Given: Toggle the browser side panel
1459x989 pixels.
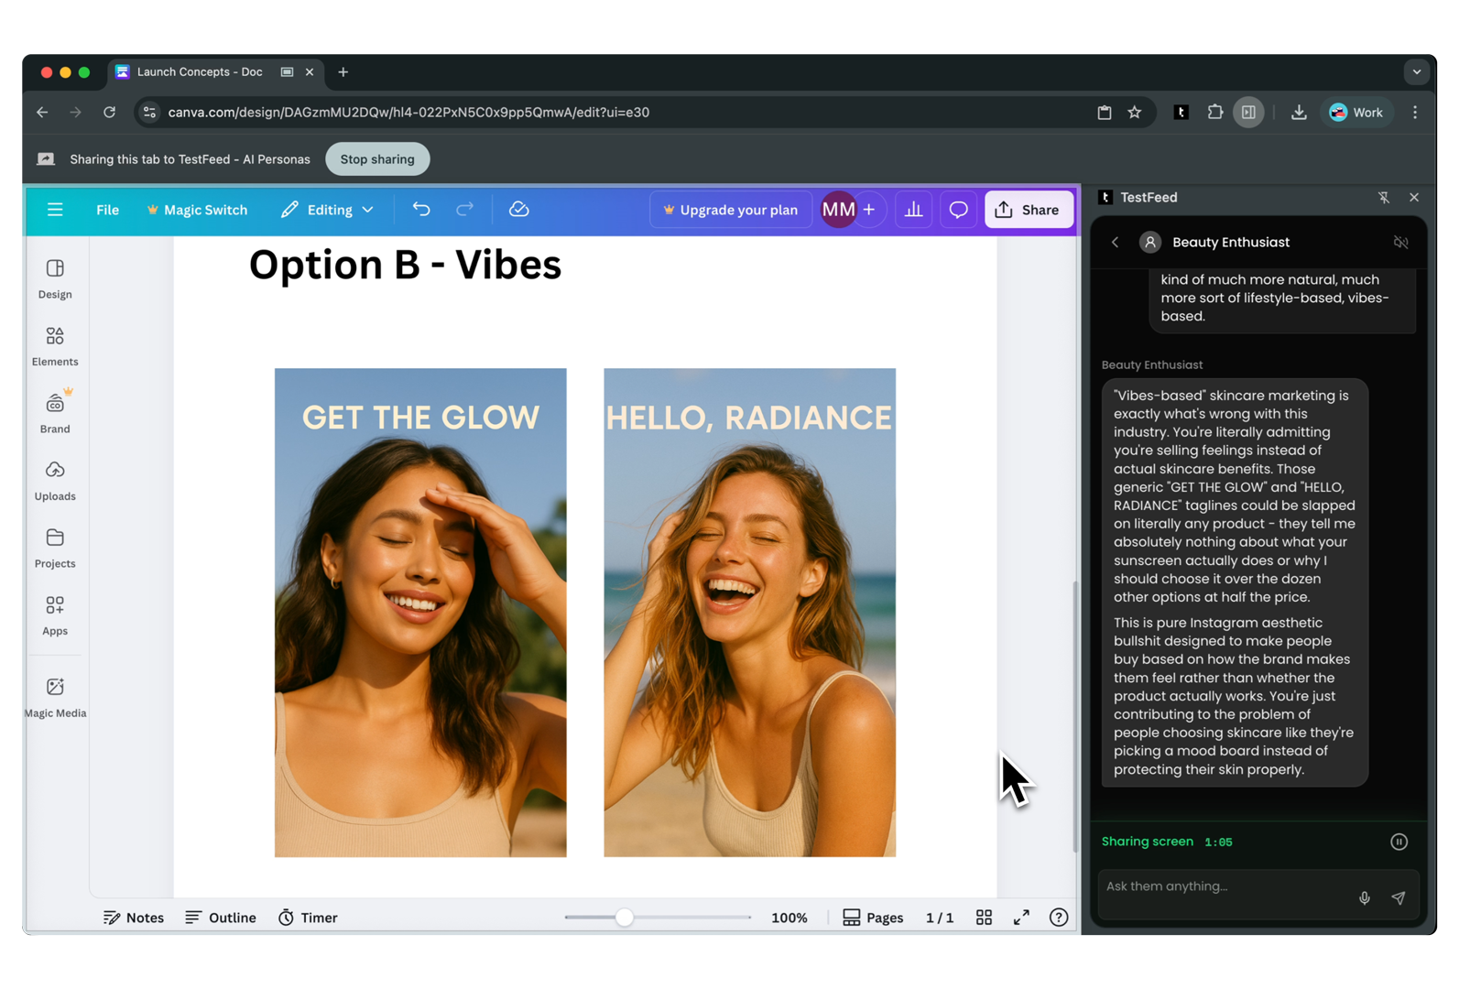Looking at the screenshot, I should [1248, 113].
